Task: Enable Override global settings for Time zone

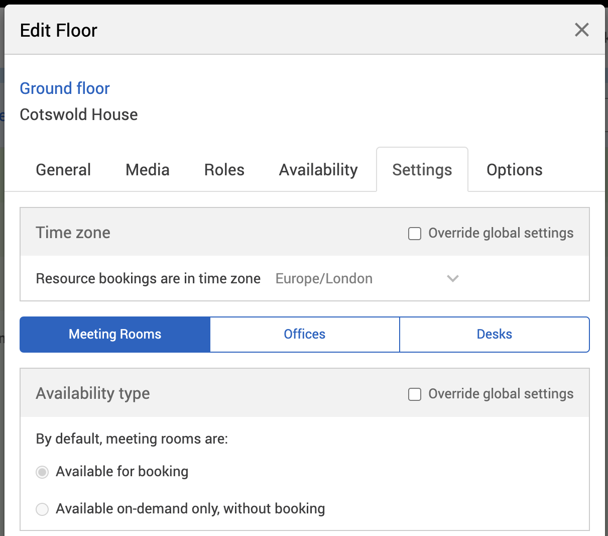Action: coord(415,234)
